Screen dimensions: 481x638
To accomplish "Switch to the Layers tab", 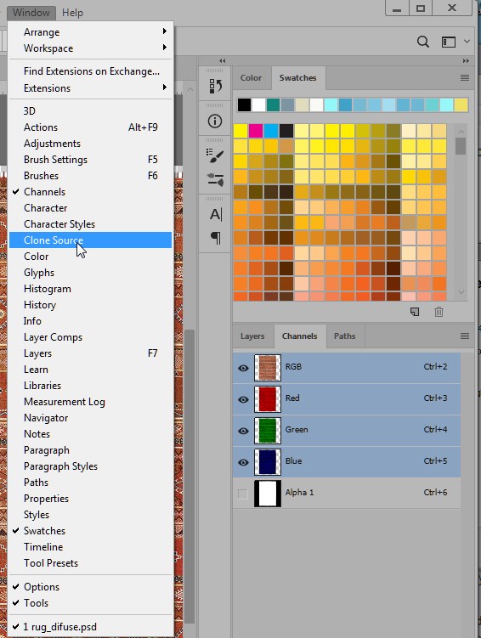I will click(252, 336).
